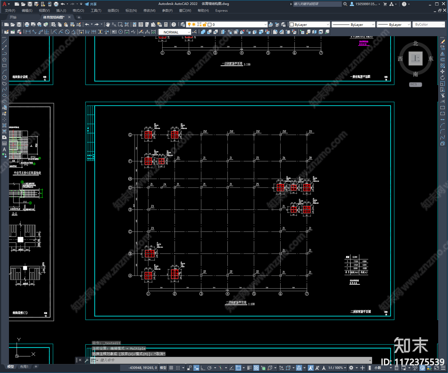The image size is (448, 373).
Task: Click the white color swatch beside ByLayer
Action: coord(292,25)
